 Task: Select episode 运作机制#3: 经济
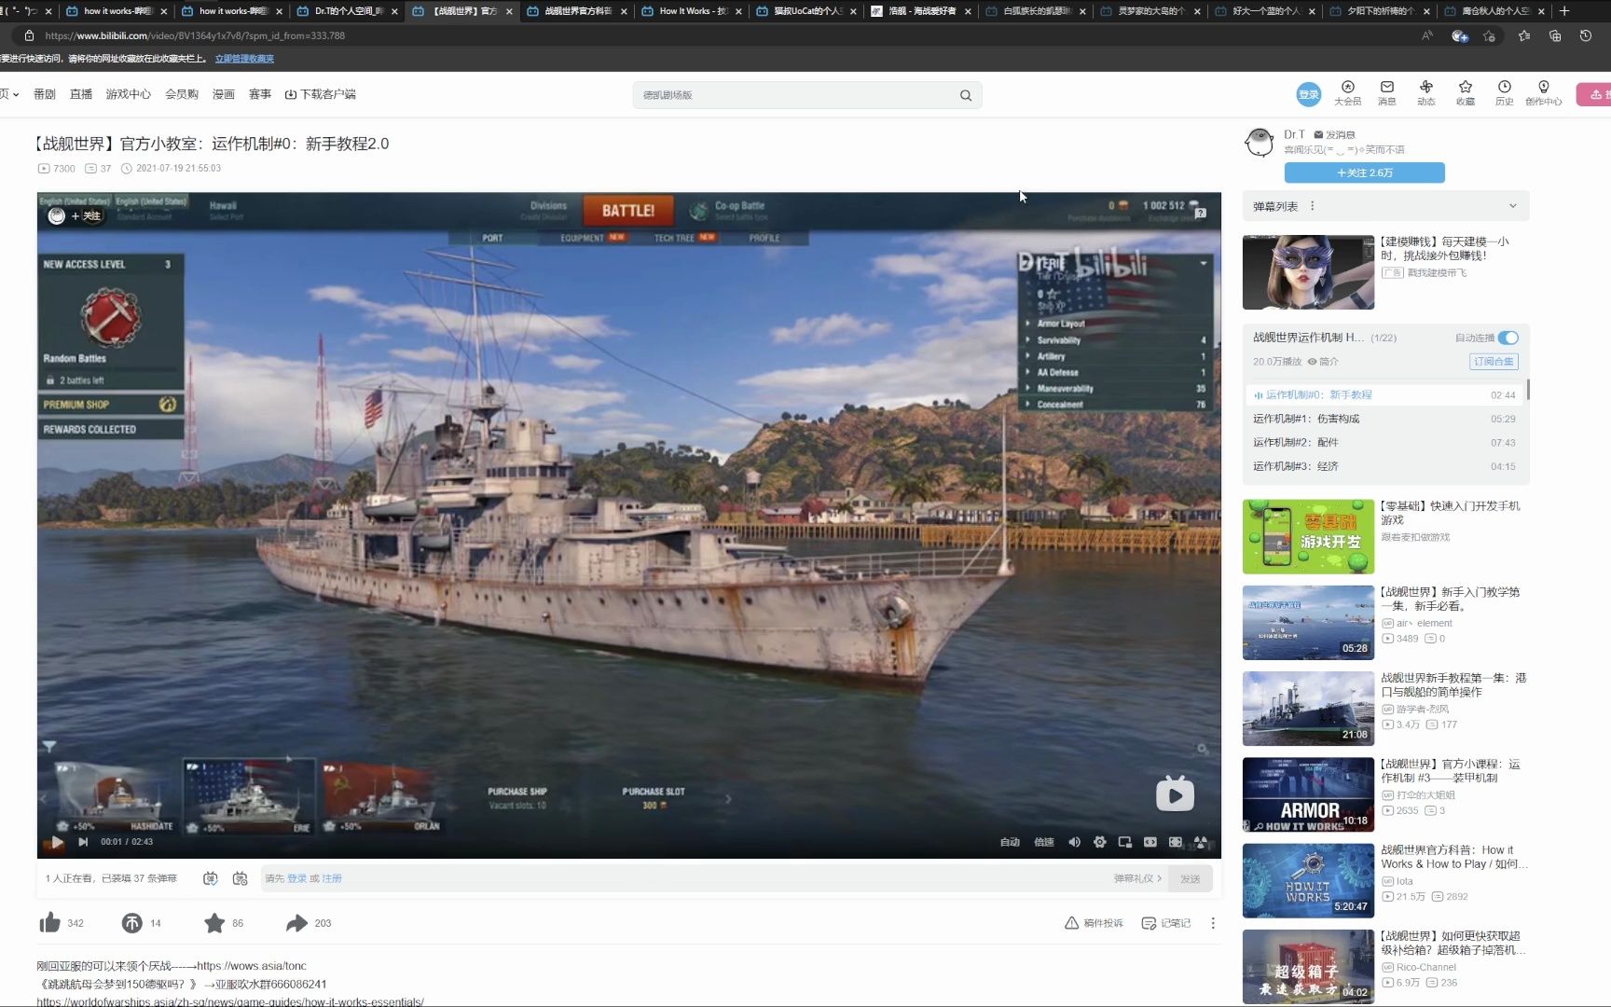pos(1384,466)
